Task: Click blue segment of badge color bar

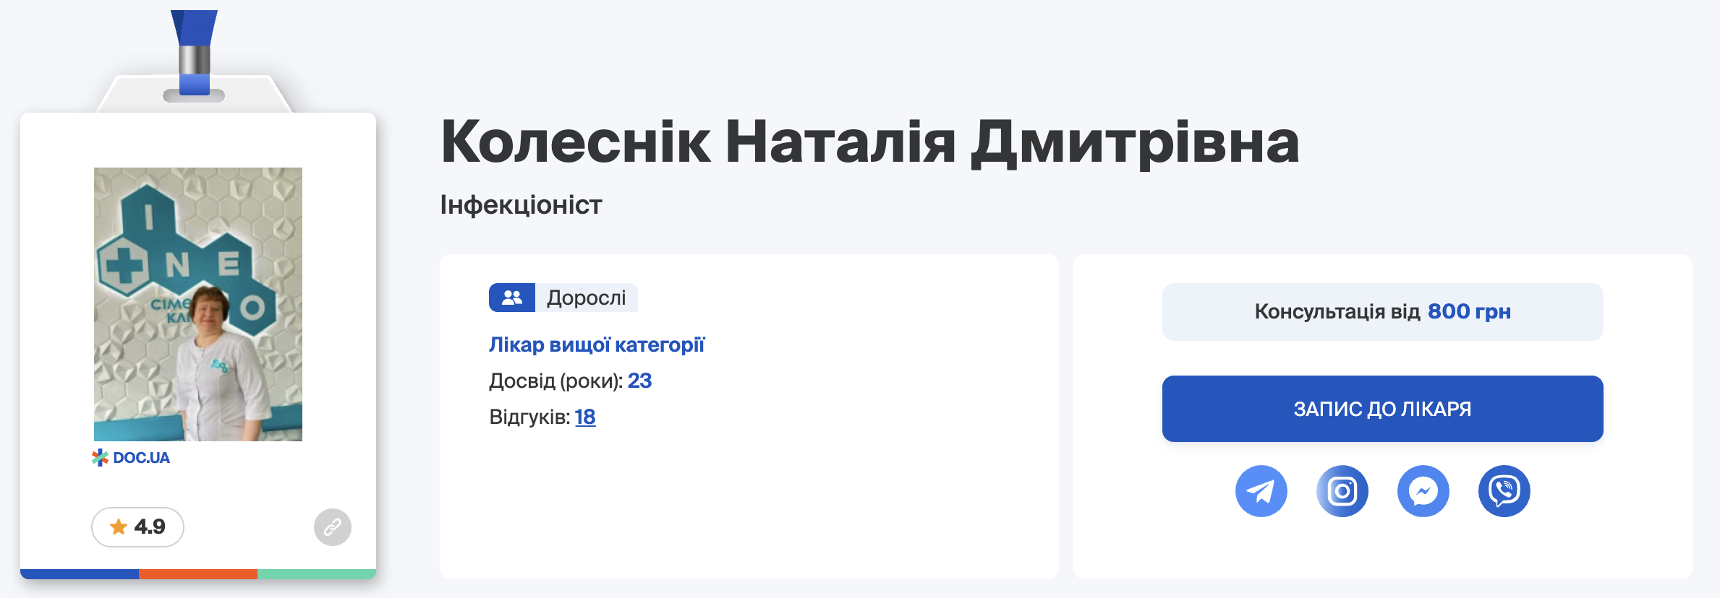Action: pos(80,574)
